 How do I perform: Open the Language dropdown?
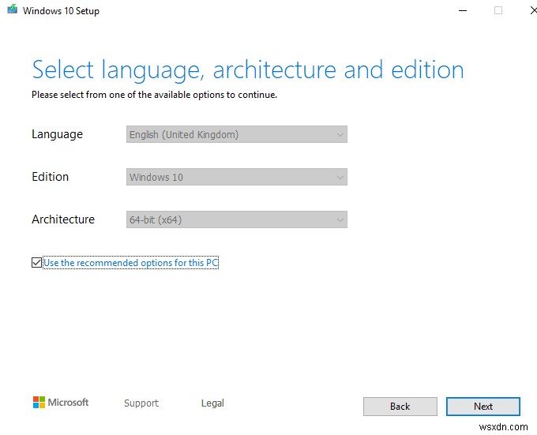coord(237,134)
